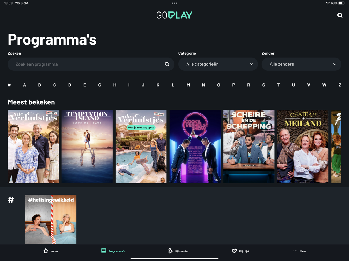This screenshot has height=261, width=349.
Task: Click the magnifier inside the search field
Action: pyautogui.click(x=167, y=64)
